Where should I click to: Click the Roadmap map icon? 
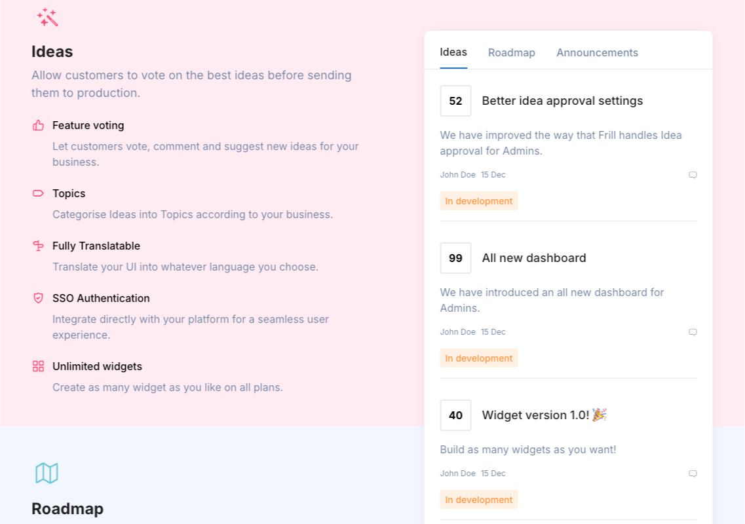click(45, 473)
